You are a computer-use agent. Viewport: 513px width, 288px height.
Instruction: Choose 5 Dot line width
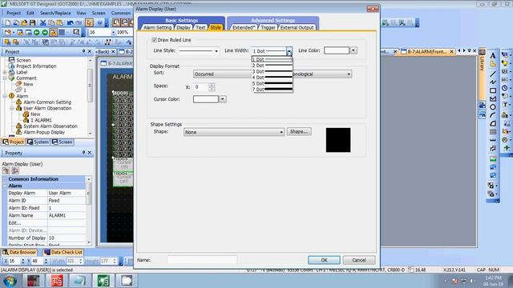(x=272, y=83)
